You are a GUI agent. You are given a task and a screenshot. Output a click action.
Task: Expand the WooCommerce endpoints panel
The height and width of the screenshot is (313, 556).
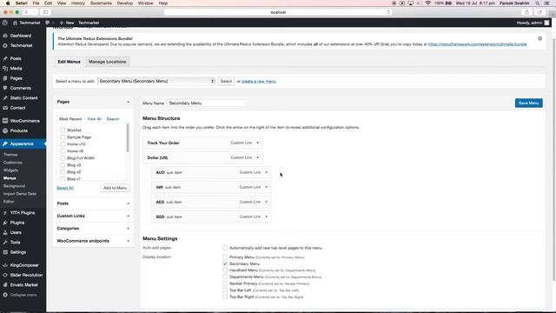128,241
